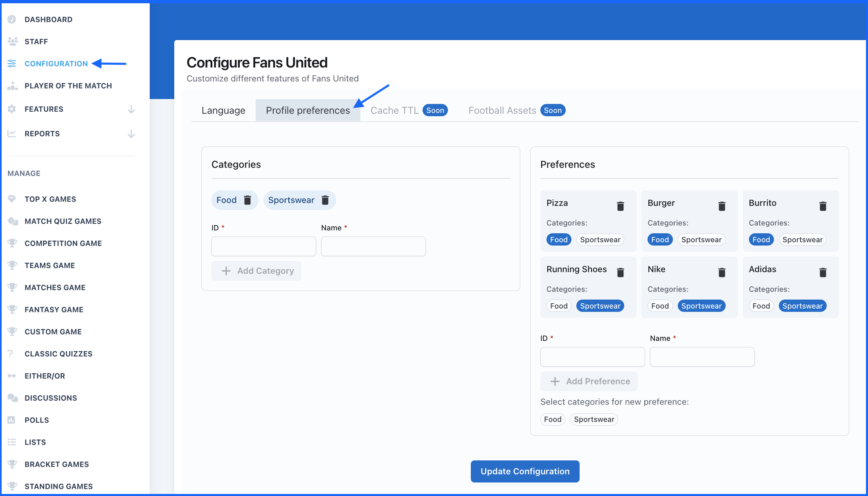Focus the preference Name input field
The width and height of the screenshot is (868, 496).
coord(702,357)
